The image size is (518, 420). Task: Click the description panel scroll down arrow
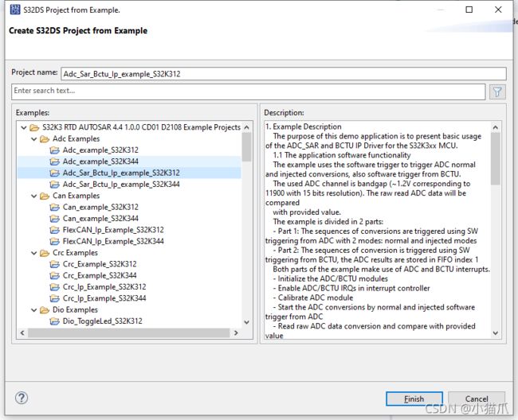495,333
